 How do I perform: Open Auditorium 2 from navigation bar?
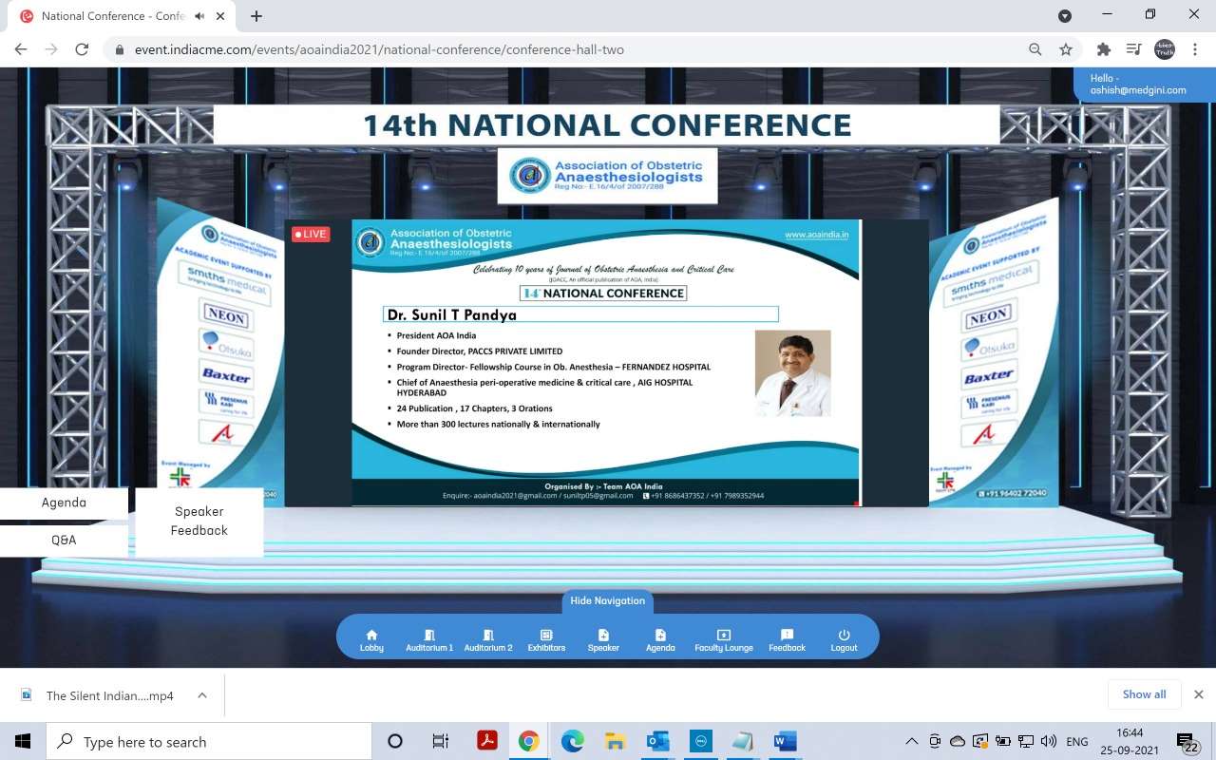click(488, 640)
